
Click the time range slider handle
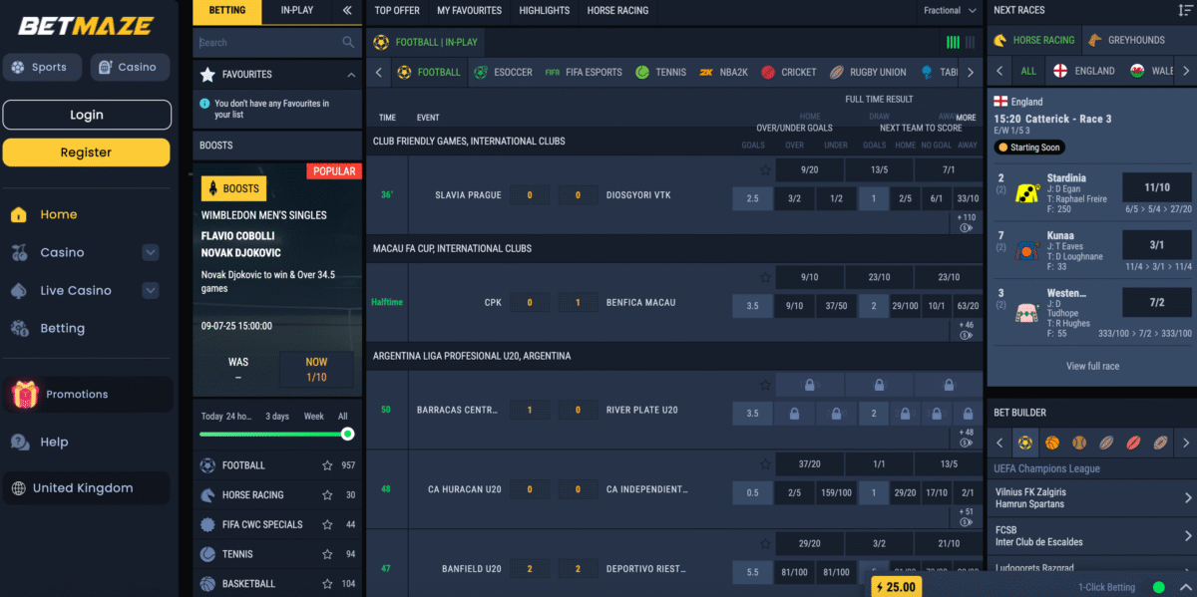pos(347,434)
